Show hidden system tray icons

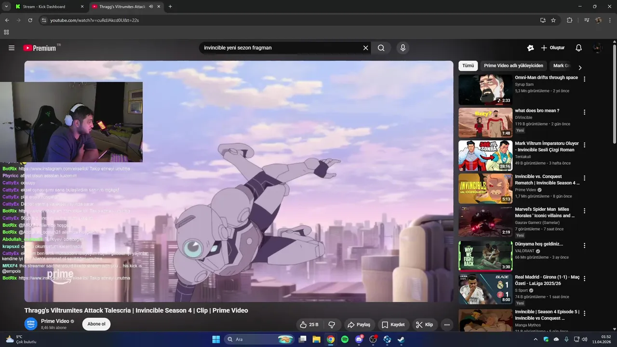[x=536, y=339]
